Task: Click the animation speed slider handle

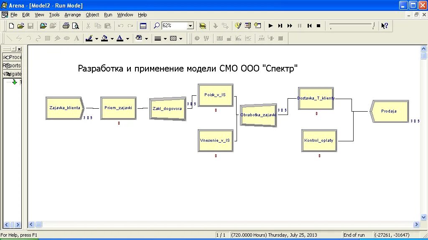Action: 373,26
